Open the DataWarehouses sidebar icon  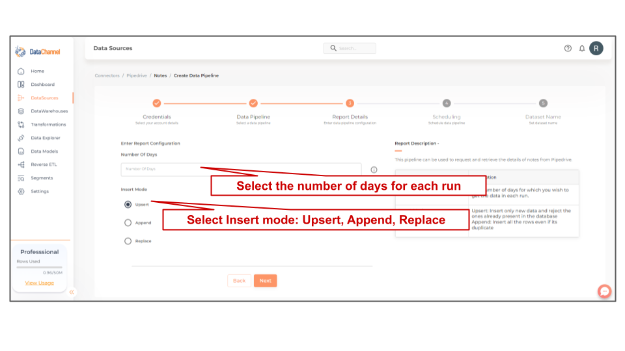21,111
